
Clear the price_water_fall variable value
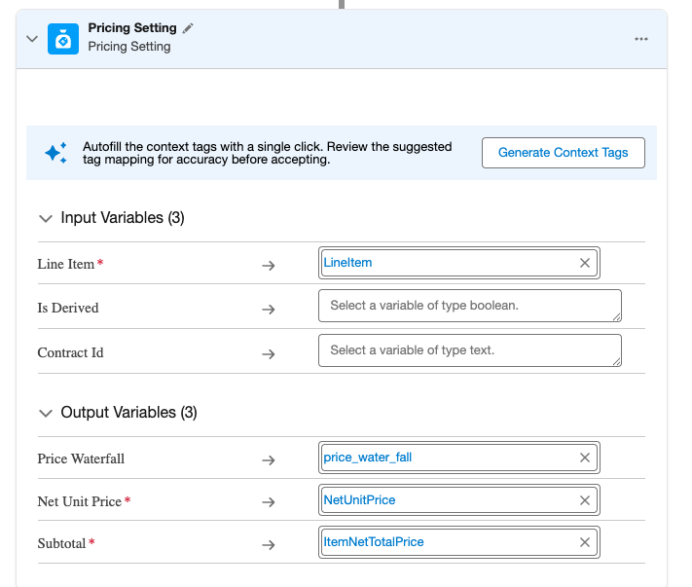coord(585,458)
